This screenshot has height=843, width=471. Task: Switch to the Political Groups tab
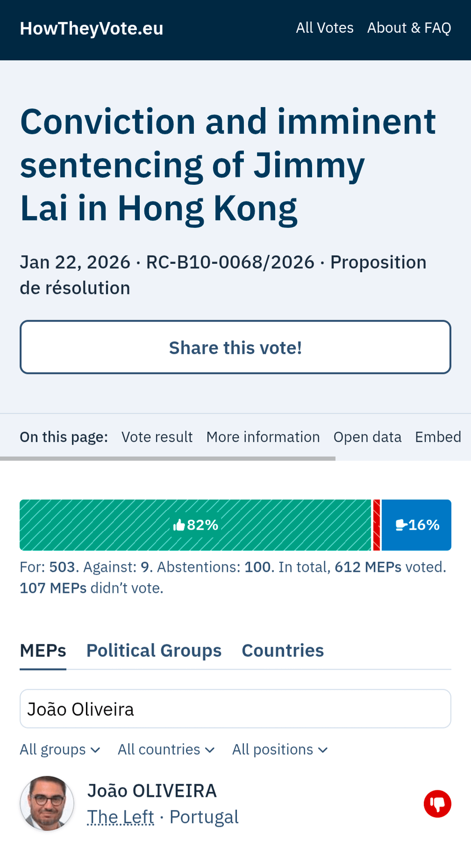click(154, 650)
